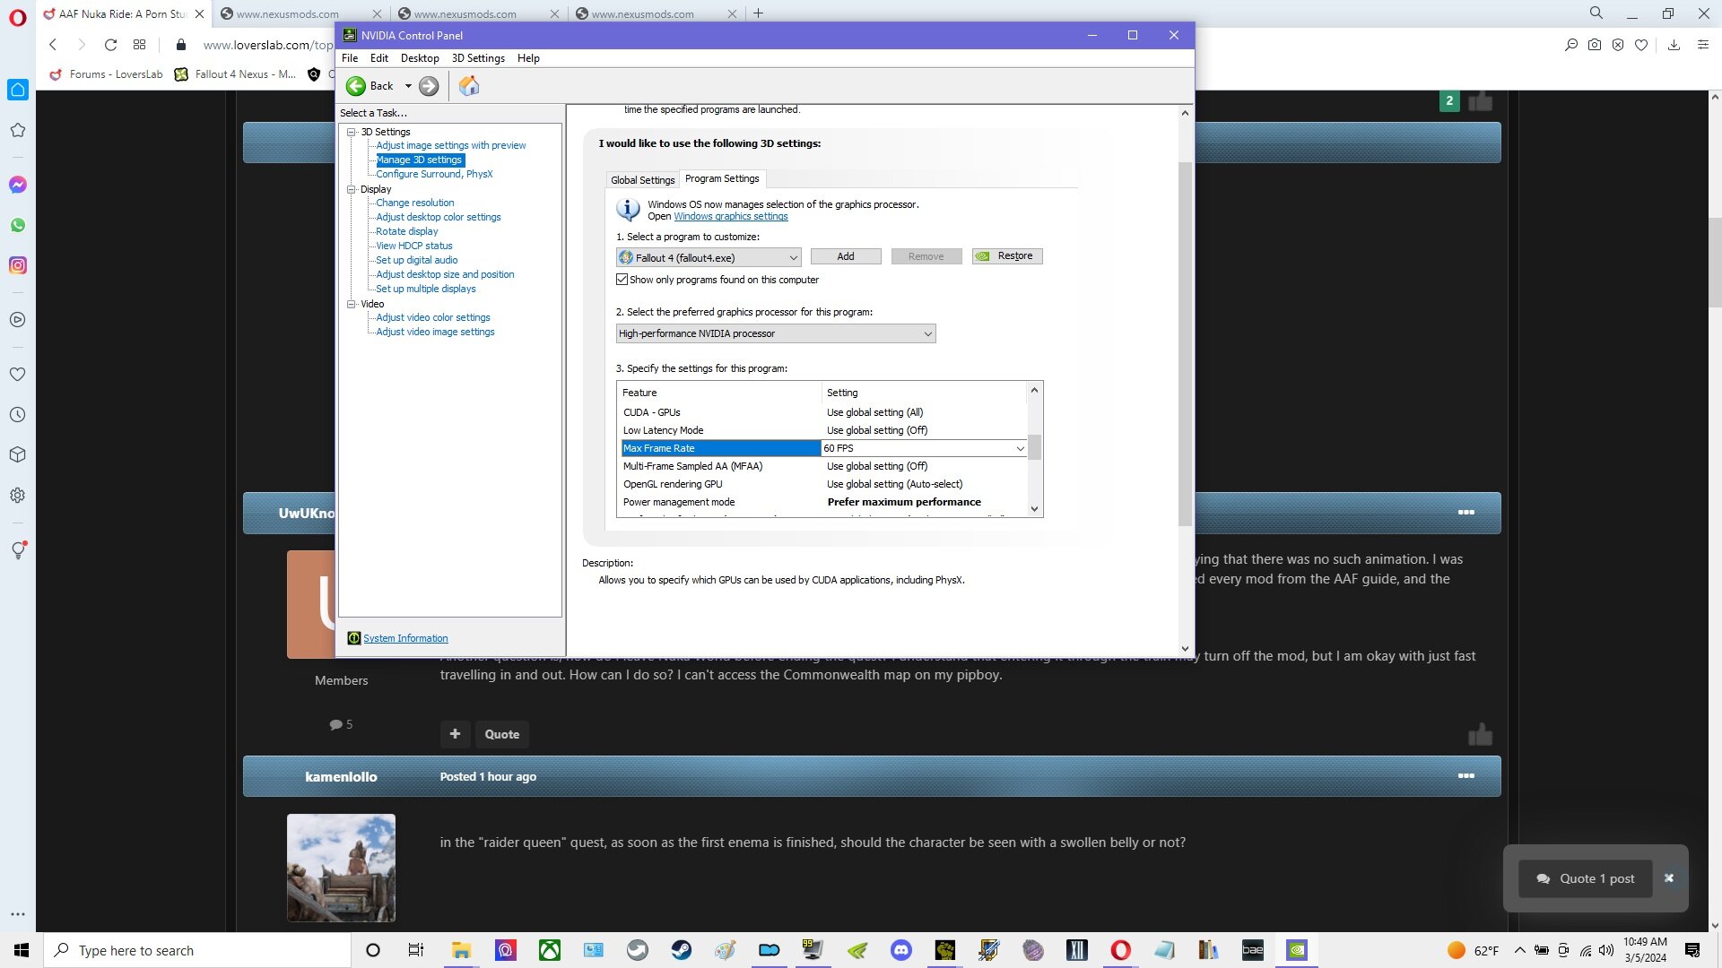The width and height of the screenshot is (1722, 968).
Task: Collapse the Video tree node
Action: tap(352, 304)
